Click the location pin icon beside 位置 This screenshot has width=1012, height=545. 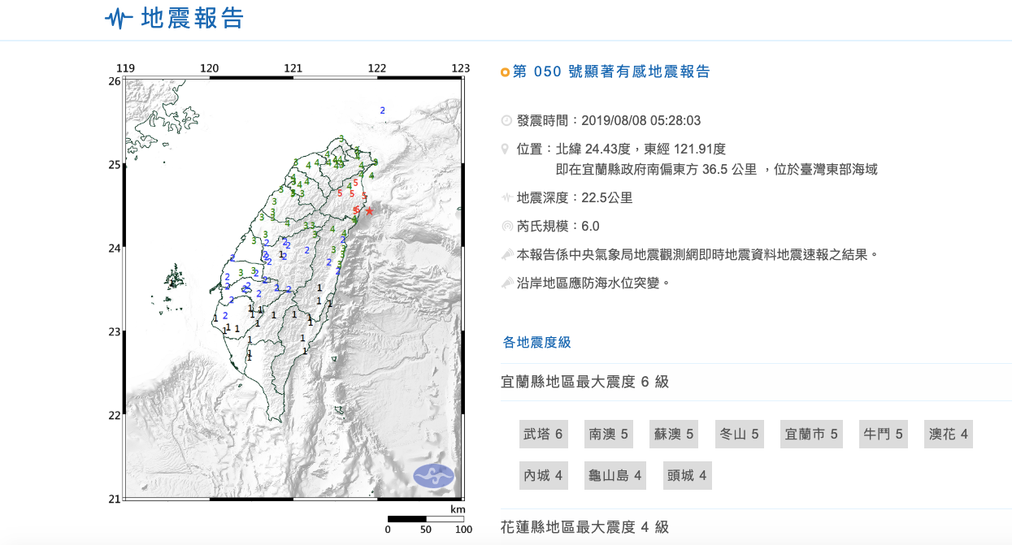(x=506, y=149)
